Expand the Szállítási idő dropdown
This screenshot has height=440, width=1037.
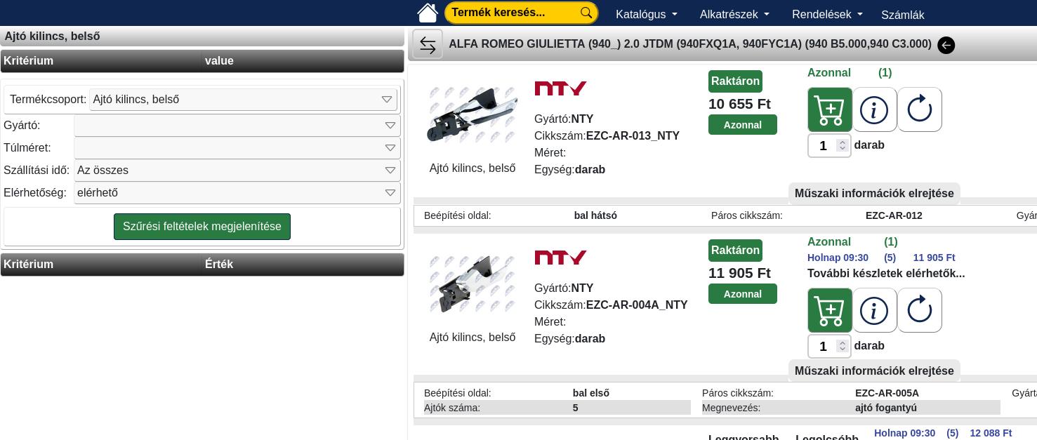click(237, 171)
